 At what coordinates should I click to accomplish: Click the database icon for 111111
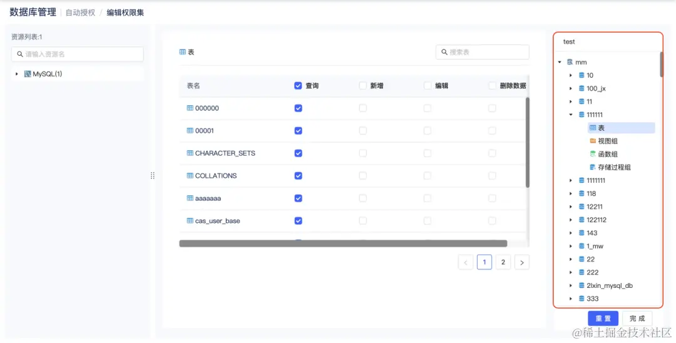pos(581,115)
